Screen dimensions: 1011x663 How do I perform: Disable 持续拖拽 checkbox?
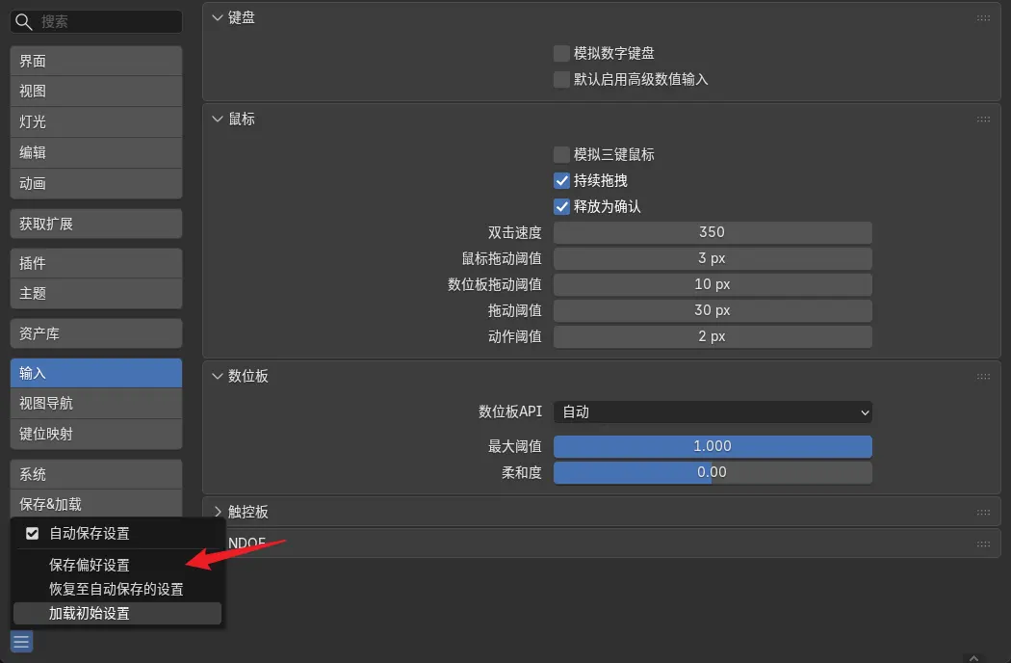(561, 181)
